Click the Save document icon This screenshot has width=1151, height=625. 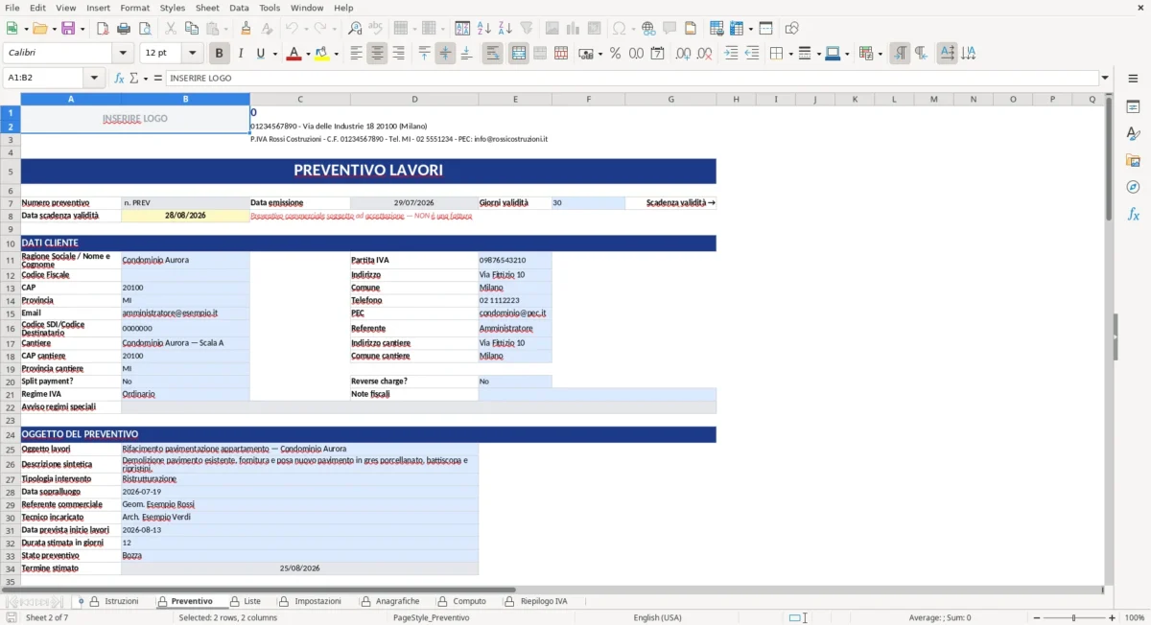coord(68,29)
